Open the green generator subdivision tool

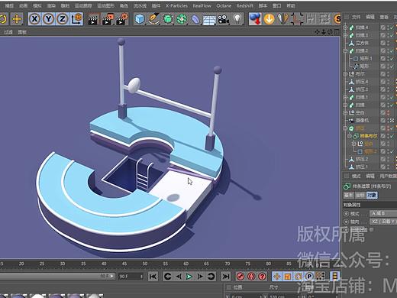coord(168,19)
